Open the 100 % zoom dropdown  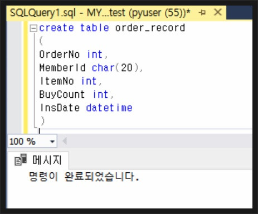[52, 142]
